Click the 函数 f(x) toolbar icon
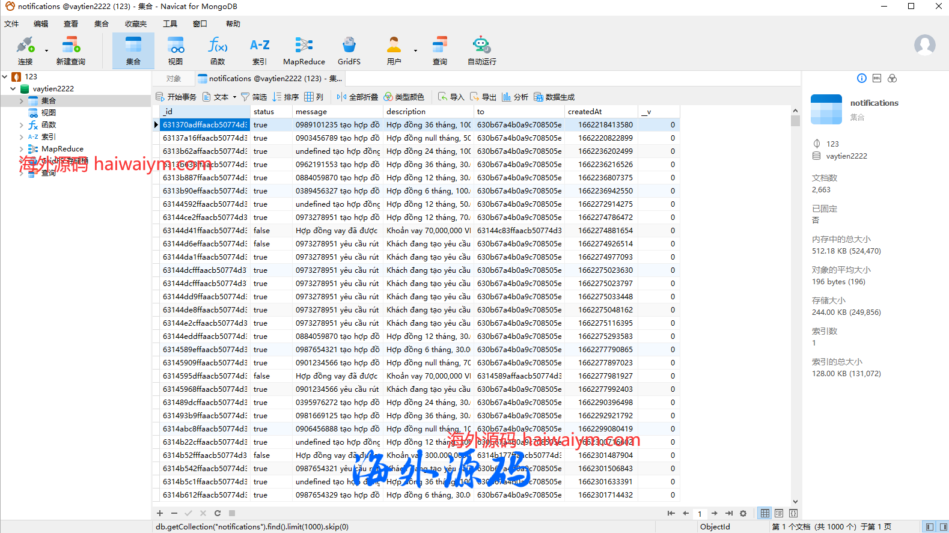Viewport: 949px width, 533px height. click(218, 50)
